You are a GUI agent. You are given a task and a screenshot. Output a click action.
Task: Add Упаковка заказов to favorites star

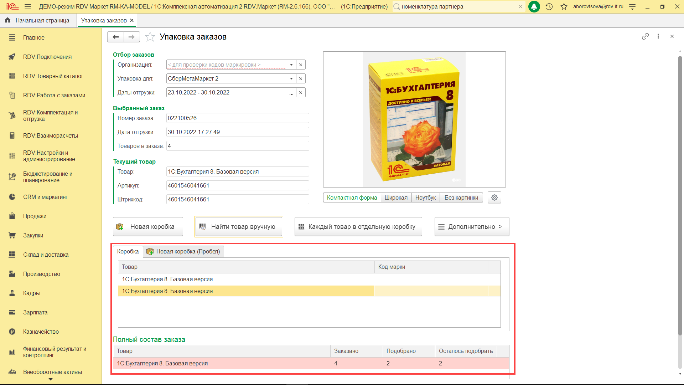[x=150, y=37]
